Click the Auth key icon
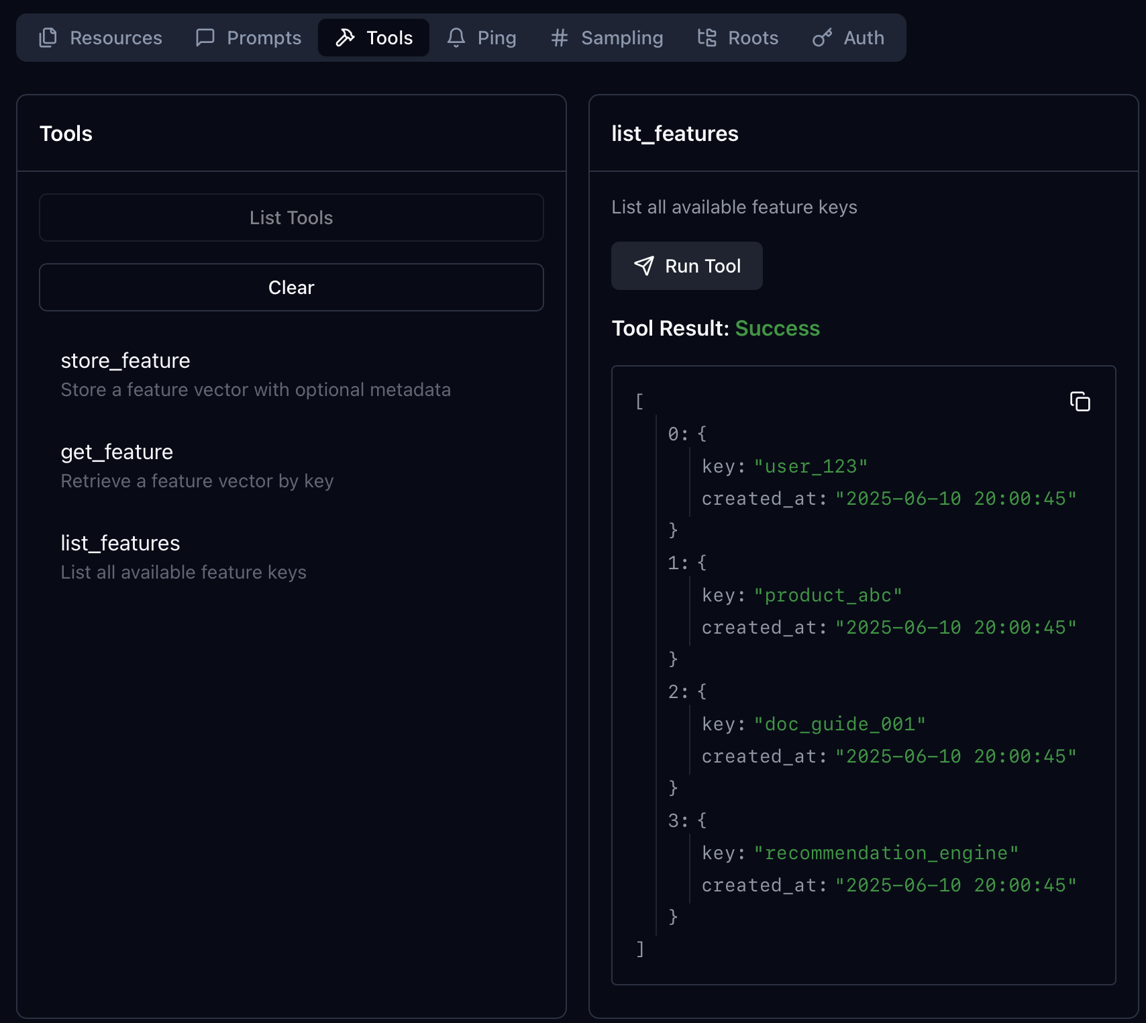The image size is (1146, 1023). [x=823, y=38]
